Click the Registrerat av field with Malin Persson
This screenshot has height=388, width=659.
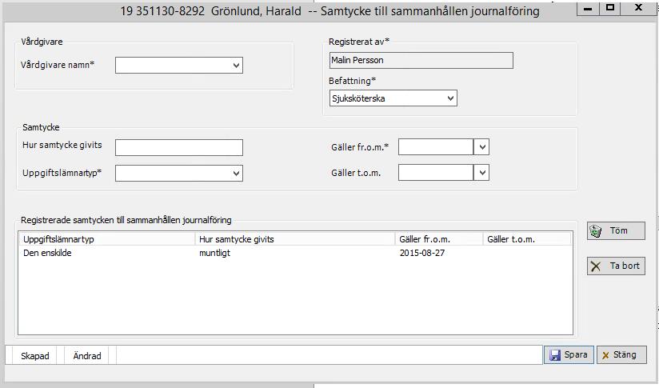pos(421,60)
